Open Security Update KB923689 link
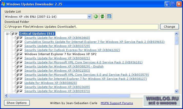Screen dimensions: 183x109 click(x=57, y=87)
